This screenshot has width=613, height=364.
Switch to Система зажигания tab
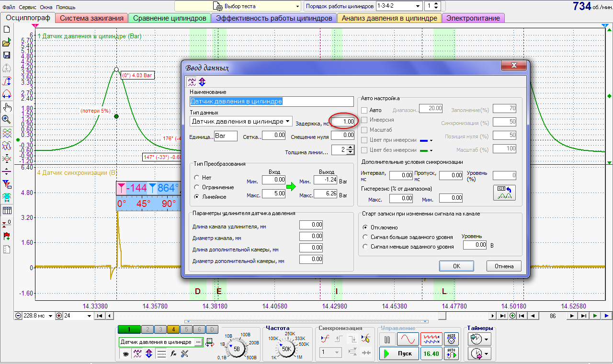(91, 18)
